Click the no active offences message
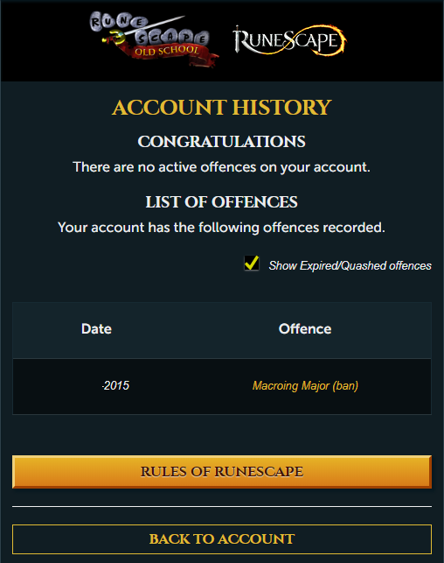The width and height of the screenshot is (444, 563). 221,167
